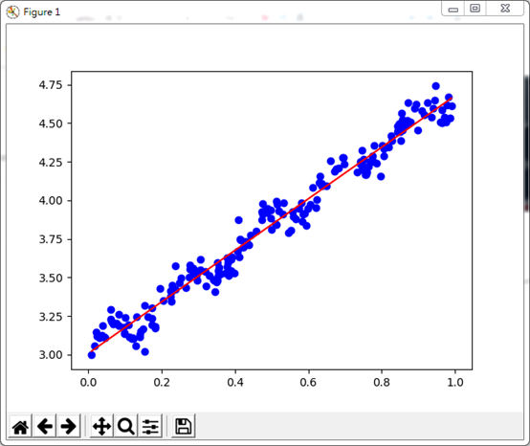Image resolution: width=530 pixels, height=446 pixels.
Task: Click the 4.25 y-axis tick label
Action: [x=51, y=162]
